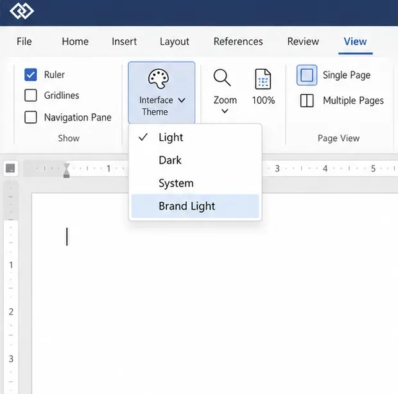Collapse the Interface Theme dropdown arrow

(182, 101)
